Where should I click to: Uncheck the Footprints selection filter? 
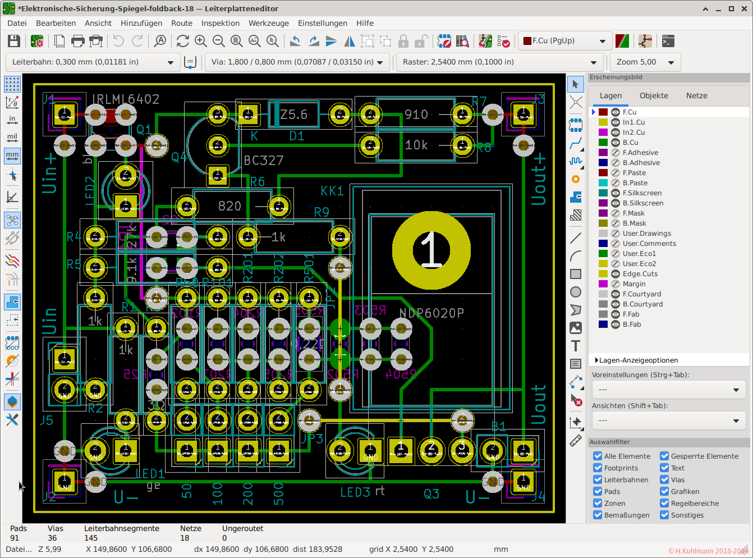[598, 468]
